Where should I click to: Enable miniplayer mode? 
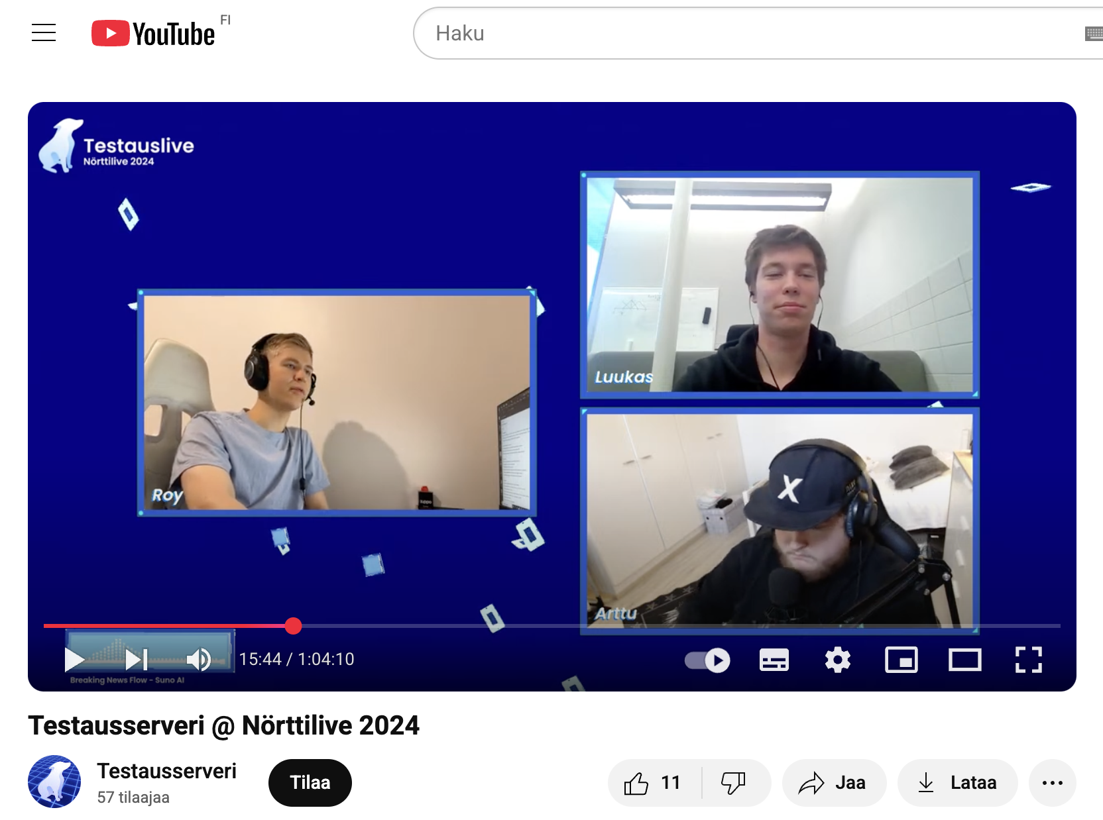(x=901, y=660)
